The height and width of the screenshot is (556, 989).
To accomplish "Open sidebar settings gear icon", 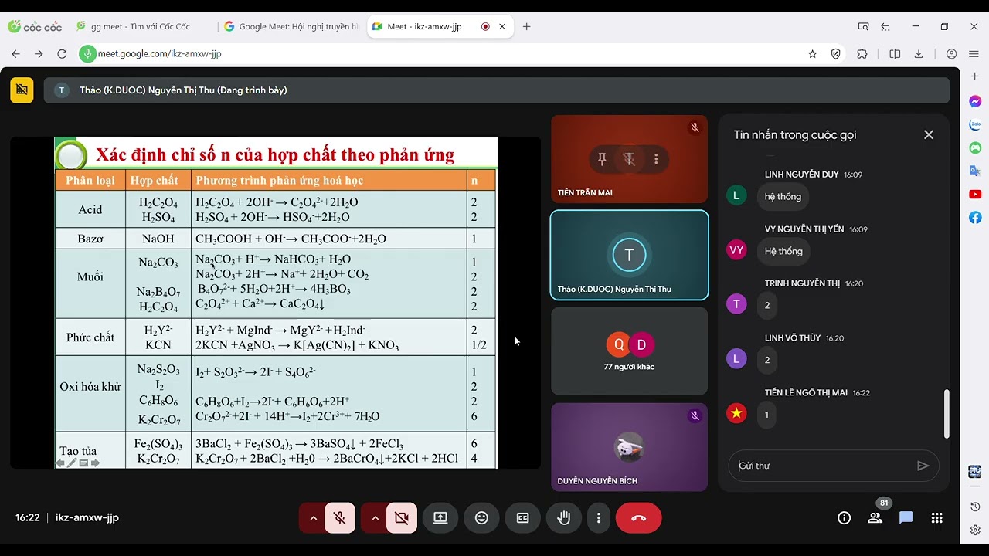I will pos(975,531).
